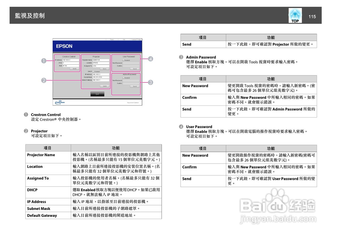Viewport: 337px width, 238px height.
Task: Click the Crestron logo at panel bottom
Action: (x=60, y=102)
